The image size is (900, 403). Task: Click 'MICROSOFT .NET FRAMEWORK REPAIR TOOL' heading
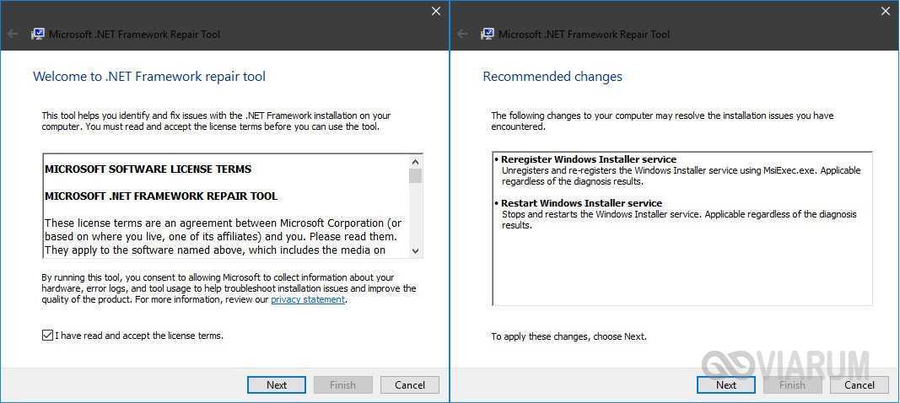[161, 196]
